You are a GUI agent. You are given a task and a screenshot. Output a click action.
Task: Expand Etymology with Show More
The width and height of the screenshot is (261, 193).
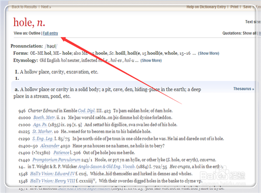pos(151,61)
